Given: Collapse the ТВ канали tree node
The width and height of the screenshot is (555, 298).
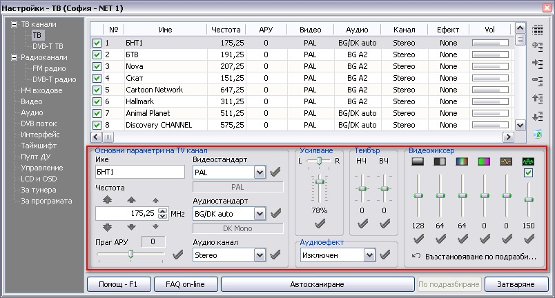Looking at the screenshot, I should [14, 24].
